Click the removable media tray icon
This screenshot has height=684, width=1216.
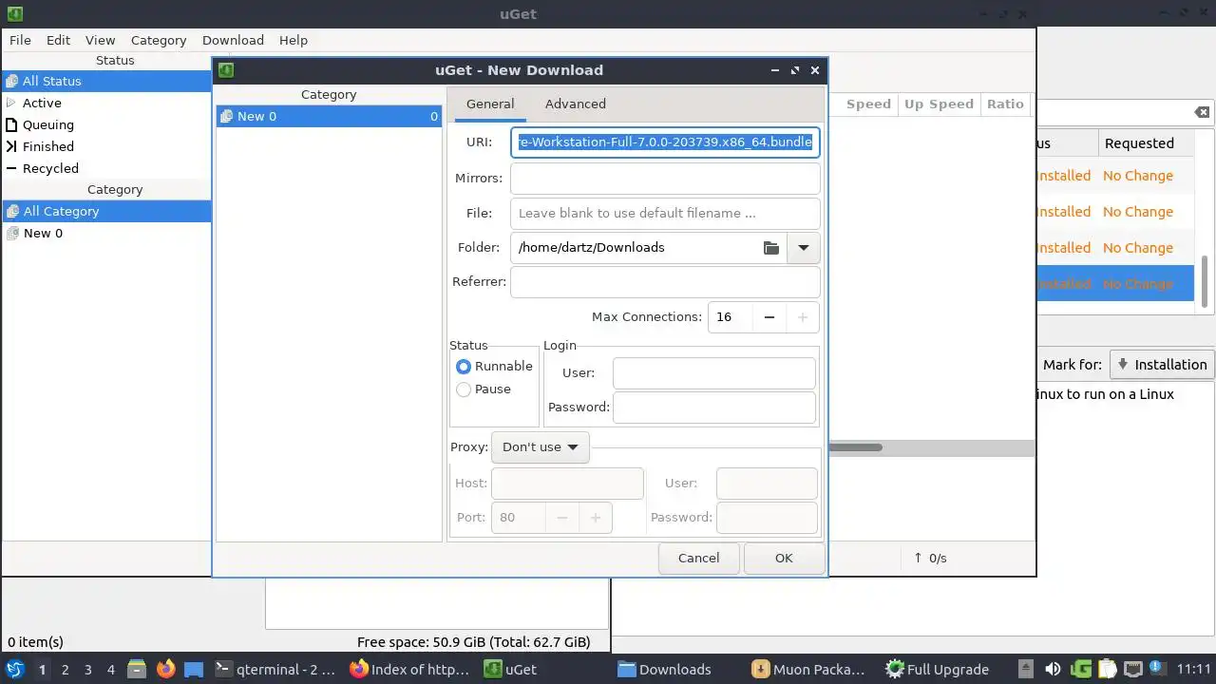pos(1026,669)
